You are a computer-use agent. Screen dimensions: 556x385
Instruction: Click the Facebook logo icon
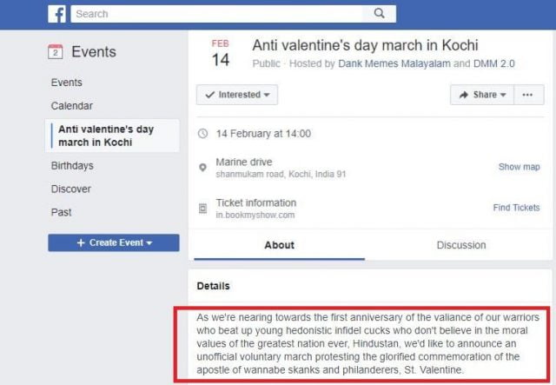pyautogui.click(x=57, y=14)
